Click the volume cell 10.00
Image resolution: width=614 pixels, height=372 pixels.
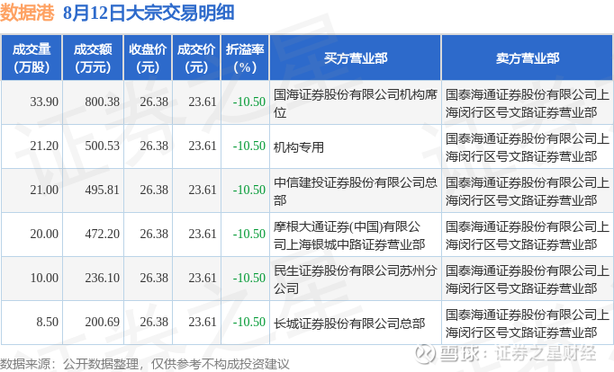[x=44, y=279]
